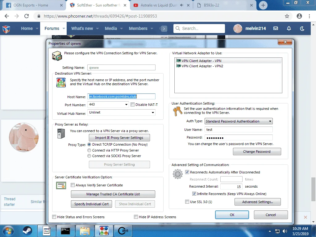The height and width of the screenshot is (237, 316).
Task: Open Advanced Settings button
Action: click(258, 202)
